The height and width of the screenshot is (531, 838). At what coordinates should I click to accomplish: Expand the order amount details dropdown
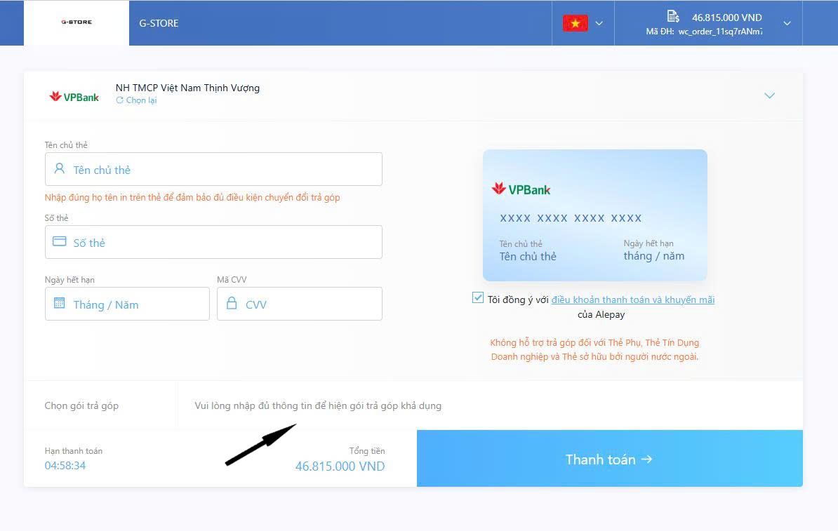(x=787, y=23)
